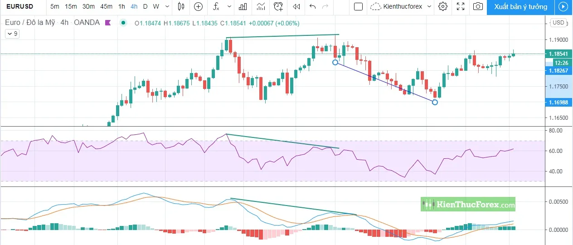Click the current price label 1.18541
573x245 pixels.
coord(558,54)
